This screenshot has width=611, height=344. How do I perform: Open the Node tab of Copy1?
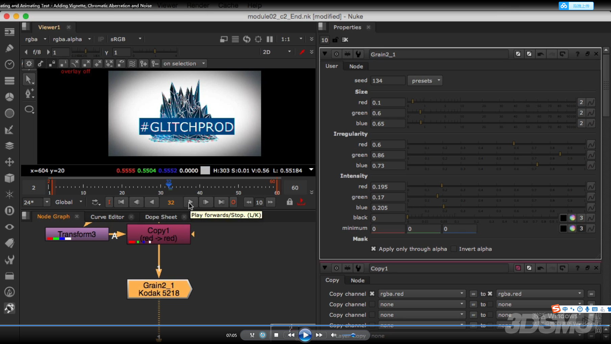pos(357,280)
